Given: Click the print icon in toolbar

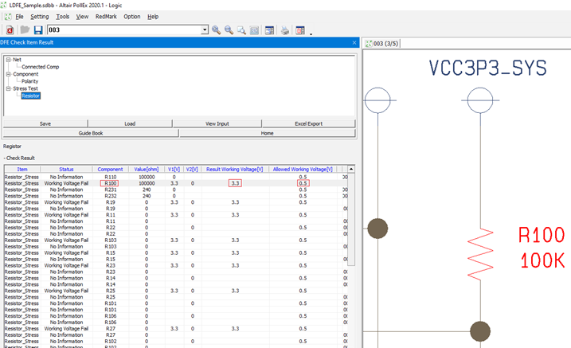Looking at the screenshot, I should click(x=284, y=30).
